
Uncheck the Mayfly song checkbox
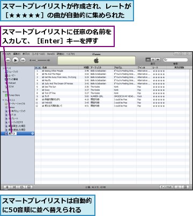pyautogui.click(x=43, y=80)
